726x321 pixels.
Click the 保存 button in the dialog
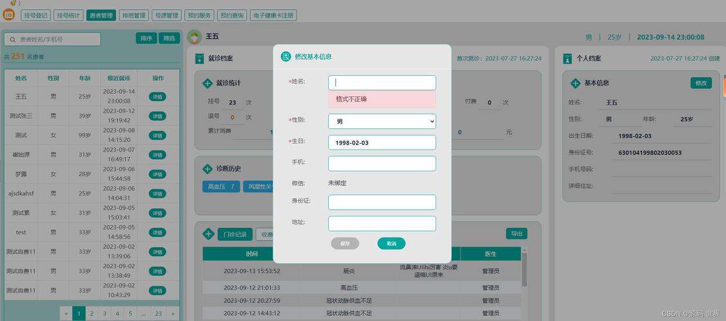pyautogui.click(x=345, y=243)
